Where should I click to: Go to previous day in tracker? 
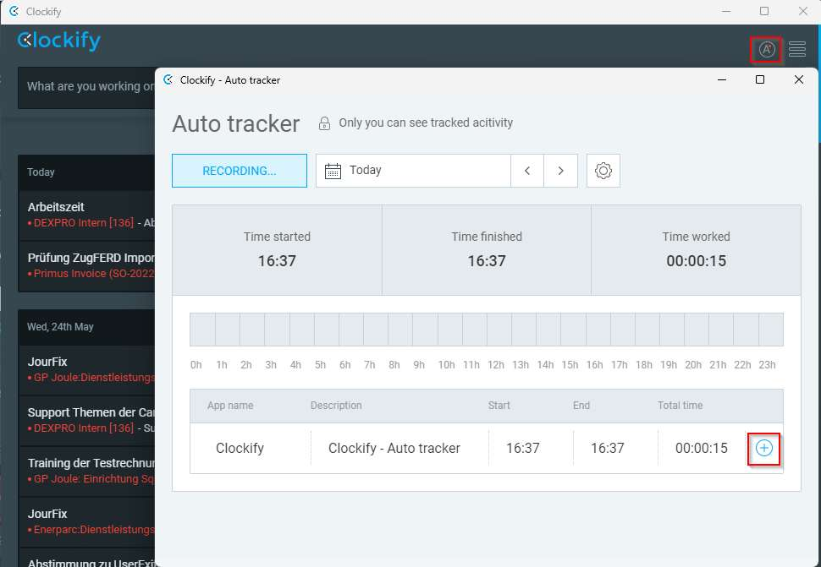click(x=527, y=171)
